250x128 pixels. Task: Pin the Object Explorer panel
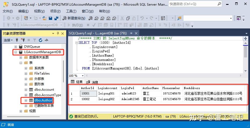[58, 33]
